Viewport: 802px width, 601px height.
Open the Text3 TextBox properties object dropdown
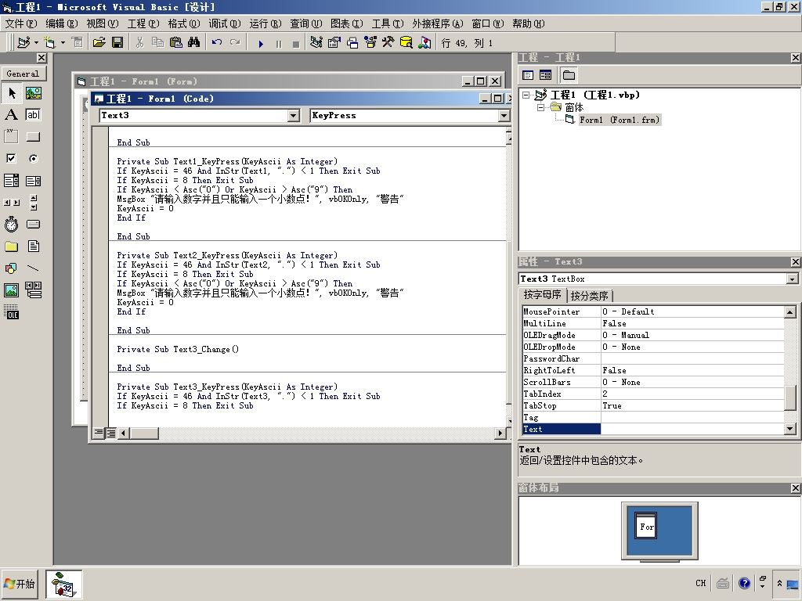point(793,279)
